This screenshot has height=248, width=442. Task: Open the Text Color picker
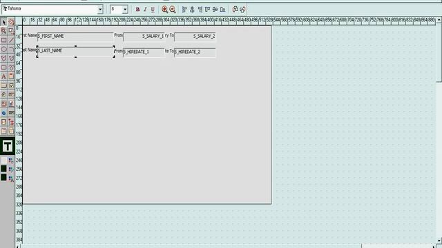(11, 178)
